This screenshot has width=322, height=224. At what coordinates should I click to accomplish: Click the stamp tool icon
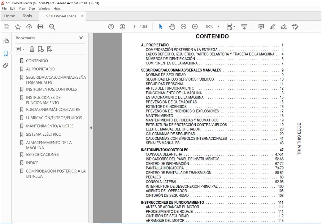295,27
